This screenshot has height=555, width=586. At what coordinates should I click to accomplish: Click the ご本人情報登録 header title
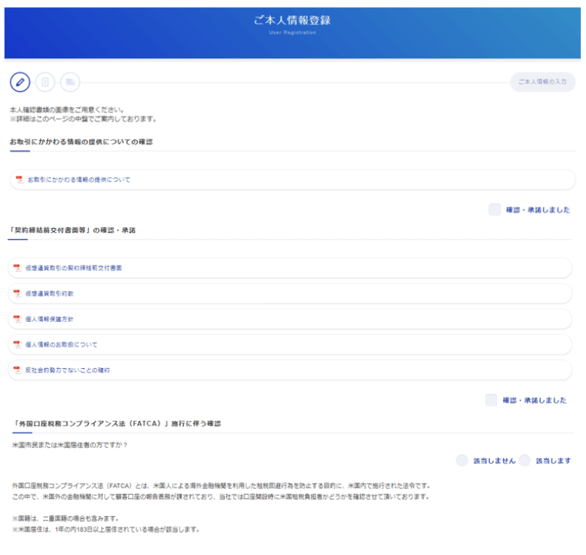[292, 21]
